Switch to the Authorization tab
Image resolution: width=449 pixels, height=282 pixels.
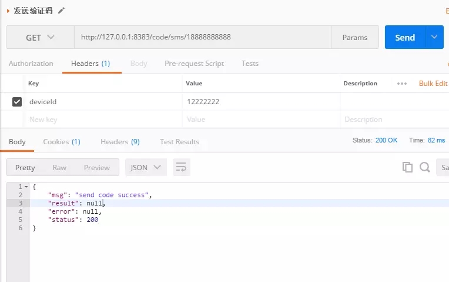pyautogui.click(x=31, y=64)
